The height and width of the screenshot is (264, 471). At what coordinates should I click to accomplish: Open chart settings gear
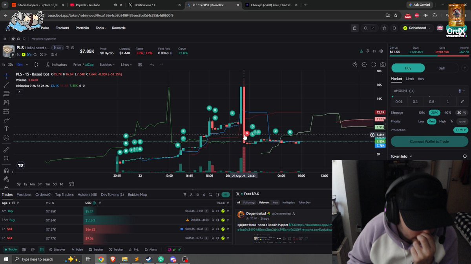(364, 65)
